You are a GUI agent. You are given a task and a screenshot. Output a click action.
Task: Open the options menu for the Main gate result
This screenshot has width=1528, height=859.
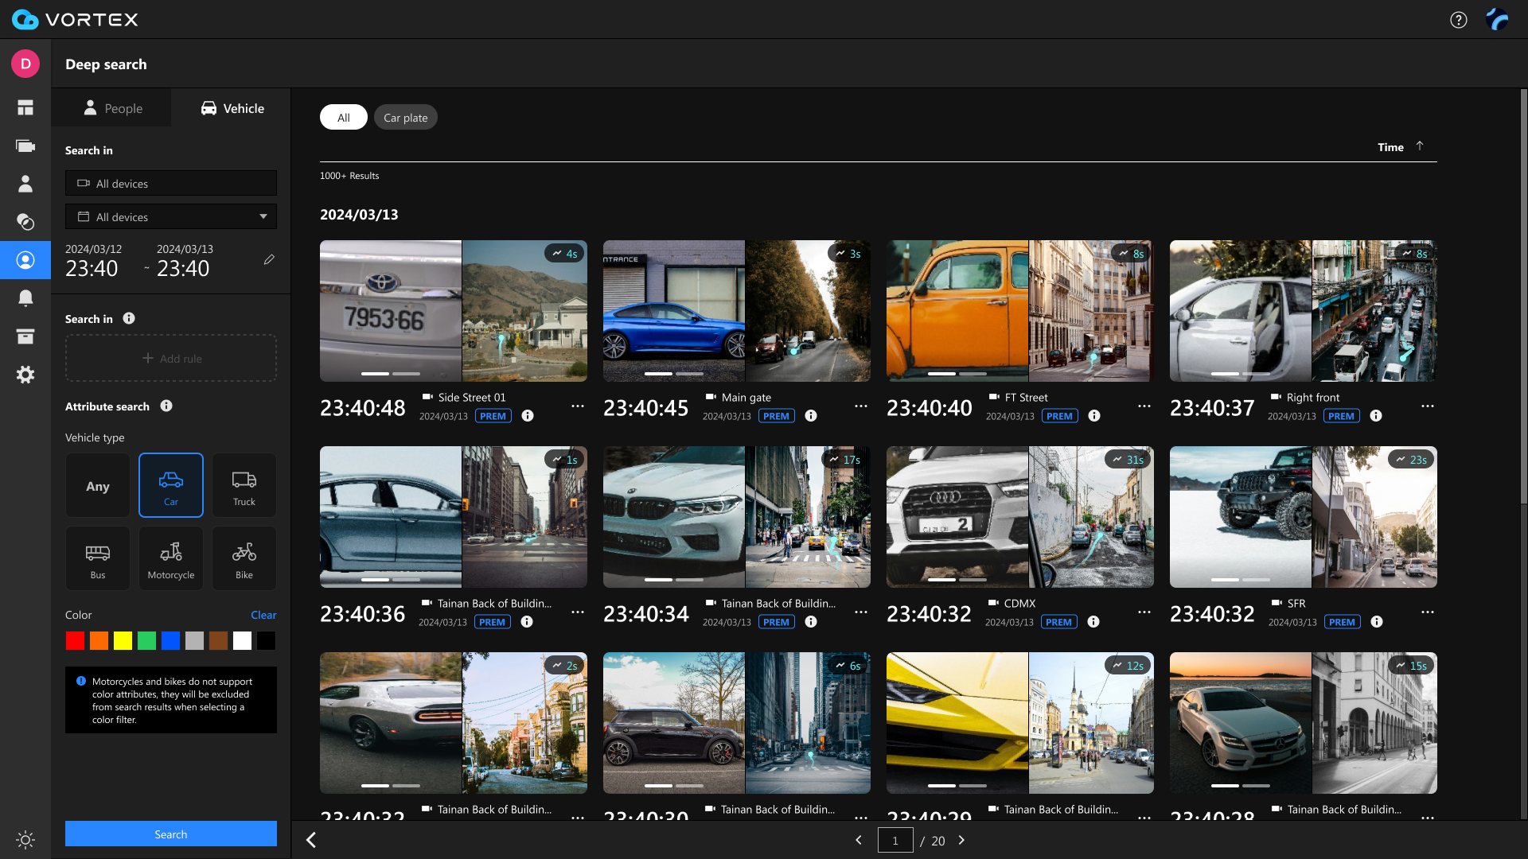tap(860, 406)
